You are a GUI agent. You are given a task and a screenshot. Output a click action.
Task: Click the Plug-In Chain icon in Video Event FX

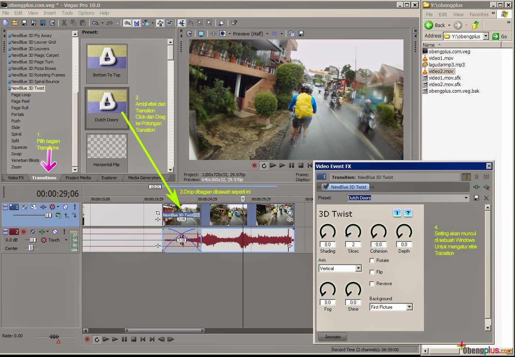coord(476,187)
